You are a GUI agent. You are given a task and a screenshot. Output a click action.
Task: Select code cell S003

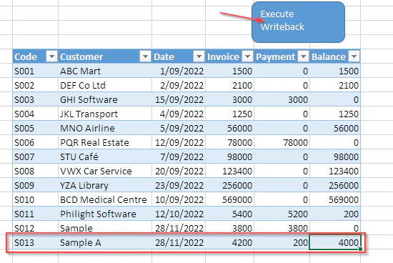click(35, 99)
